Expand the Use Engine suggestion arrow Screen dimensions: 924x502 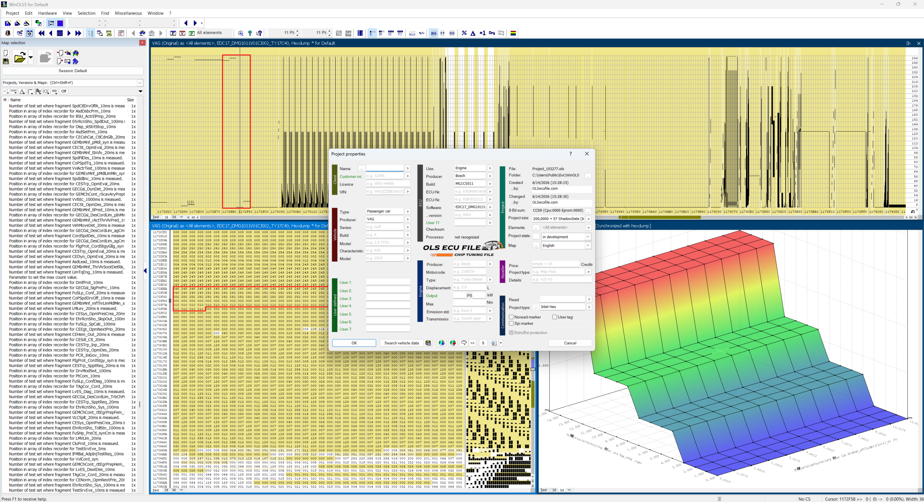490,168
